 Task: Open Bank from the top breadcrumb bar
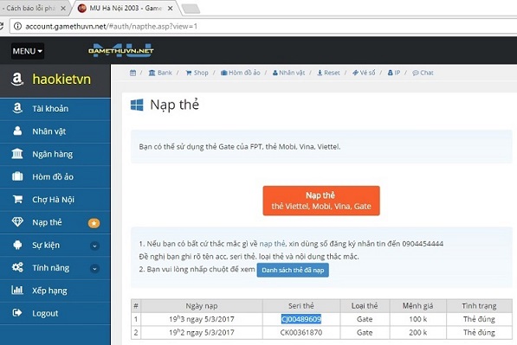[160, 73]
